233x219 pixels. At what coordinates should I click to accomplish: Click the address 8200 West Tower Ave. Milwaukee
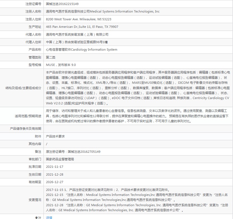pos(79,19)
